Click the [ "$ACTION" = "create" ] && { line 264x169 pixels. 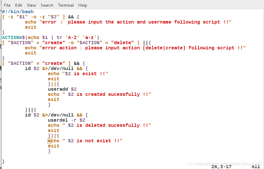(x=44, y=63)
